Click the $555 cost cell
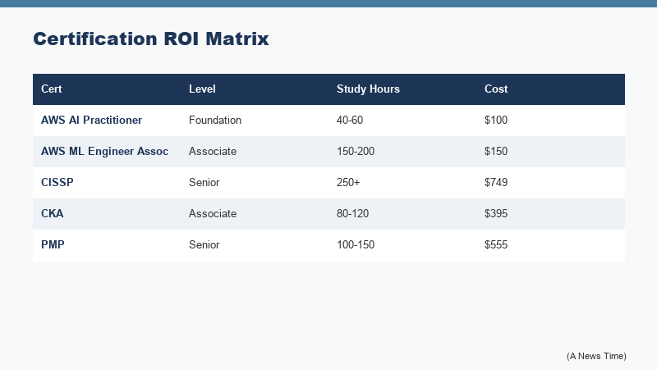657x369 pixels. pyautogui.click(x=496, y=245)
